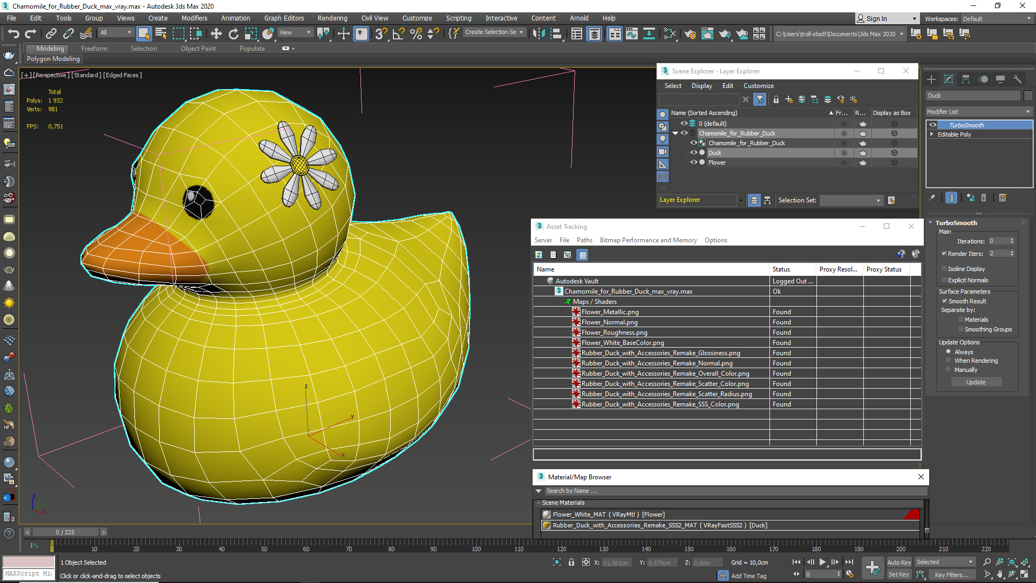Click the time slider 0 / 225 handle
Viewport: 1036px width, 583px height.
tap(65, 532)
